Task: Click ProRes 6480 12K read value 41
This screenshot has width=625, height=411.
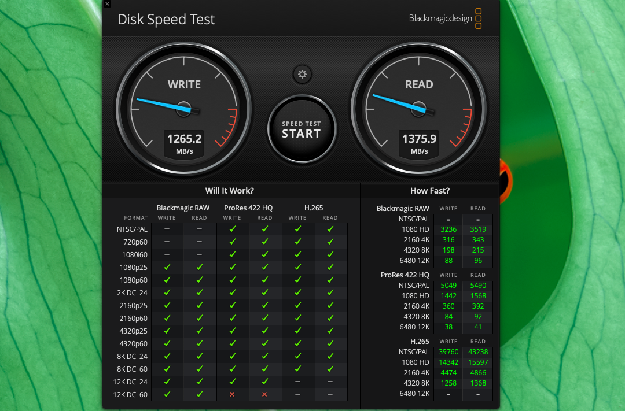Action: point(478,327)
